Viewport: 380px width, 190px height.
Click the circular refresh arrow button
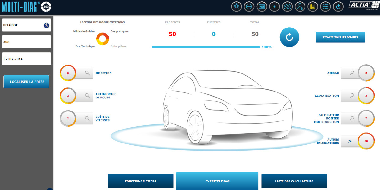(289, 37)
